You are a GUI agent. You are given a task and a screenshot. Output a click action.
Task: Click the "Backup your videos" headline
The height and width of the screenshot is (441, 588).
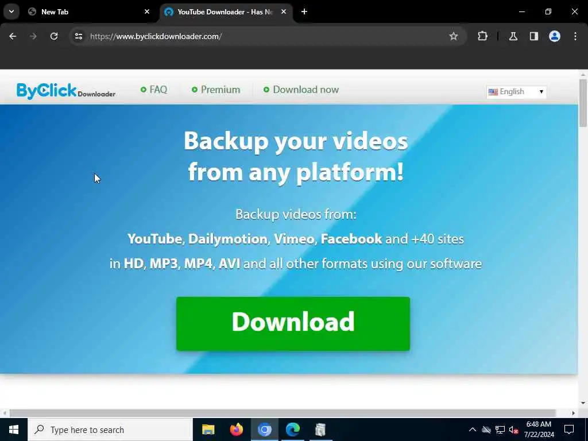click(296, 141)
